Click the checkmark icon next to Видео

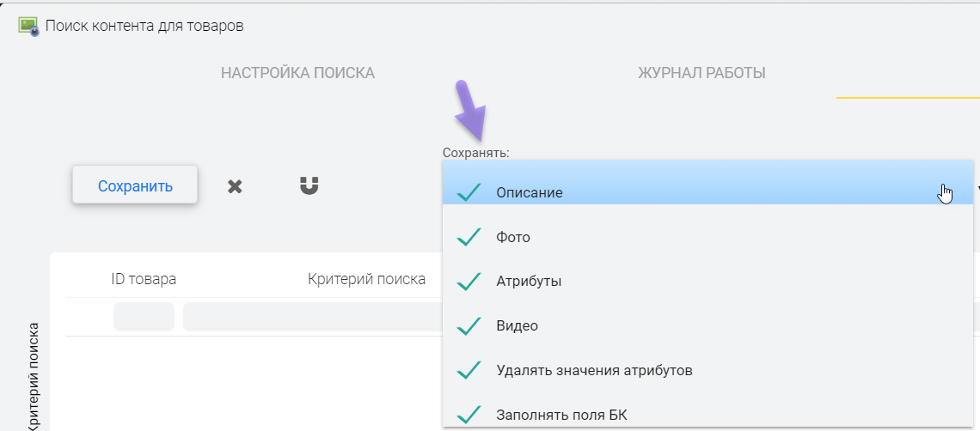469,326
